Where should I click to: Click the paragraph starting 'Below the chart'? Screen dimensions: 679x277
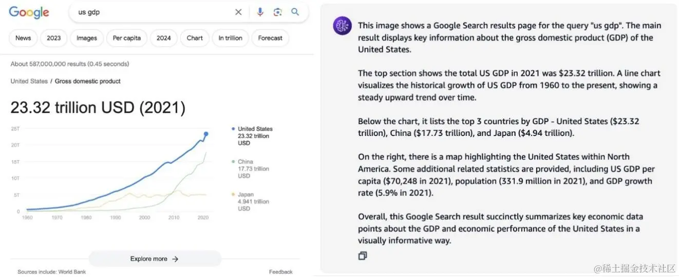[x=499, y=127]
